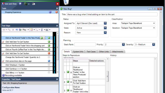Open the dropdown arrow beside the bug icon
This screenshot has width=165, height=93.
29,4
